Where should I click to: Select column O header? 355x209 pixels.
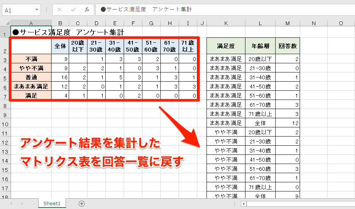point(341,23)
